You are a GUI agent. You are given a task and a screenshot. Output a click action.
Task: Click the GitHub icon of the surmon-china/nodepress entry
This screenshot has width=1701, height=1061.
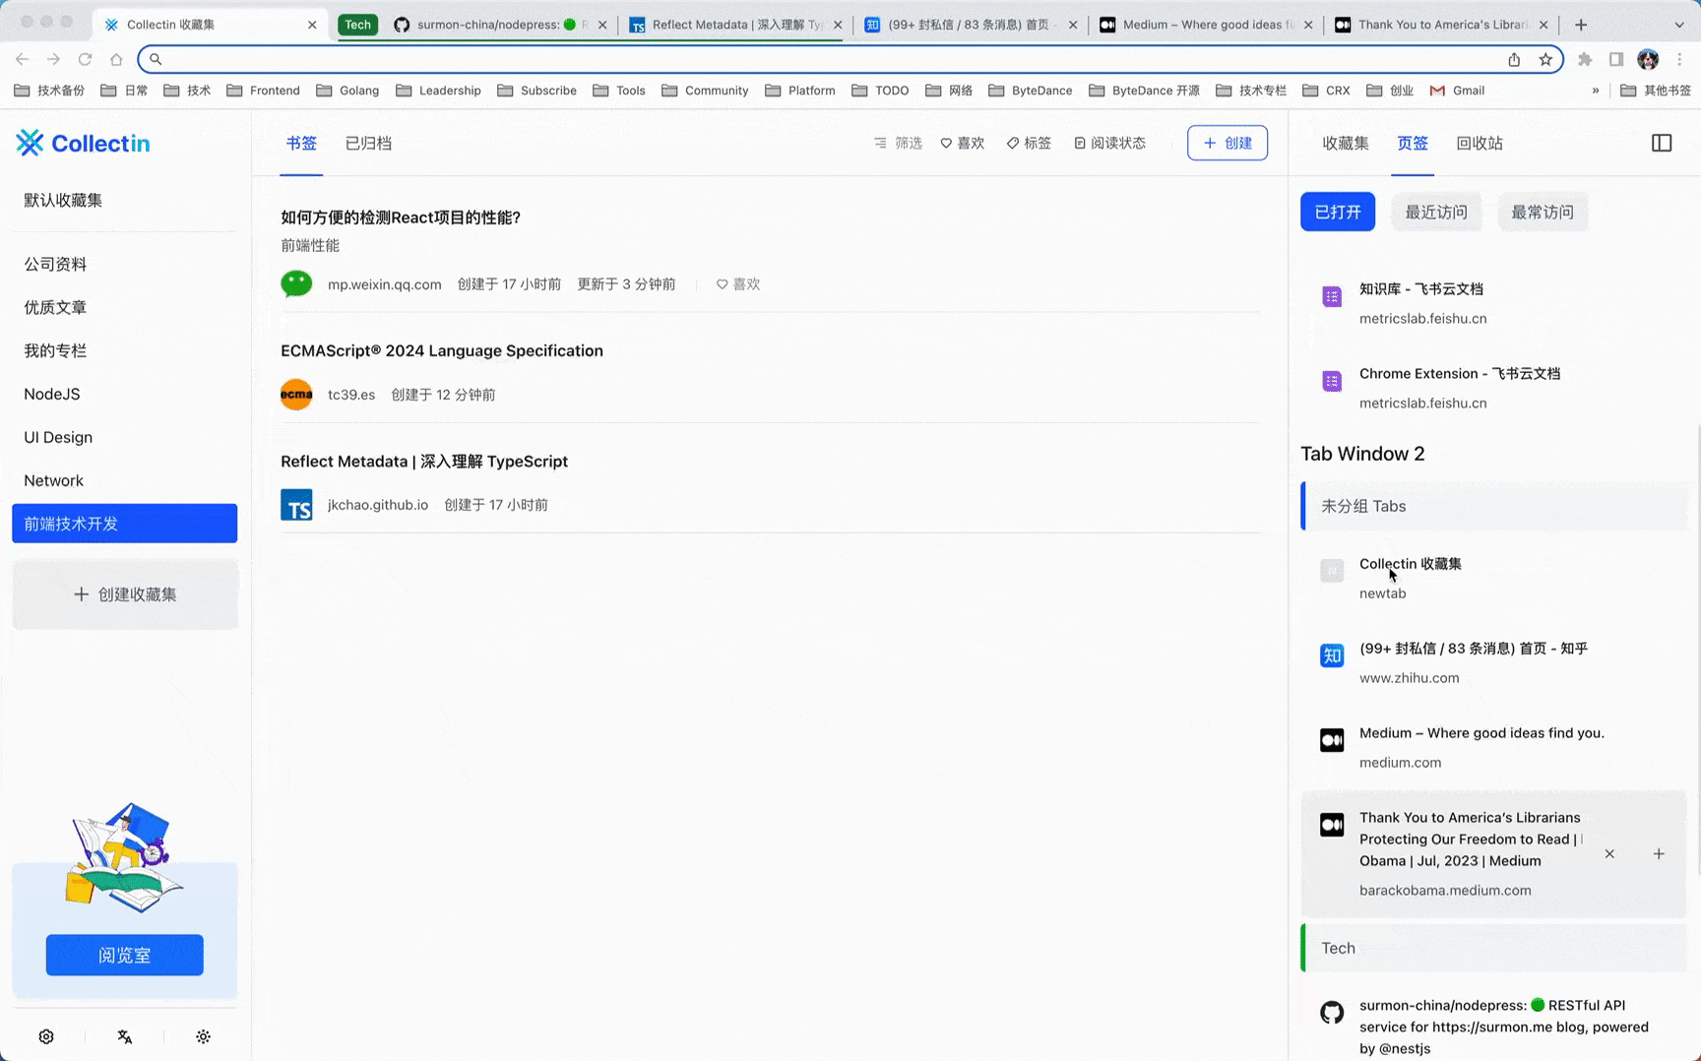(x=1332, y=1013)
